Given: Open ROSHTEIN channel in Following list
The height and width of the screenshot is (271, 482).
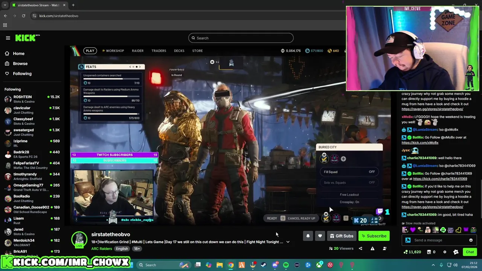Looking at the screenshot, I should click(32, 99).
